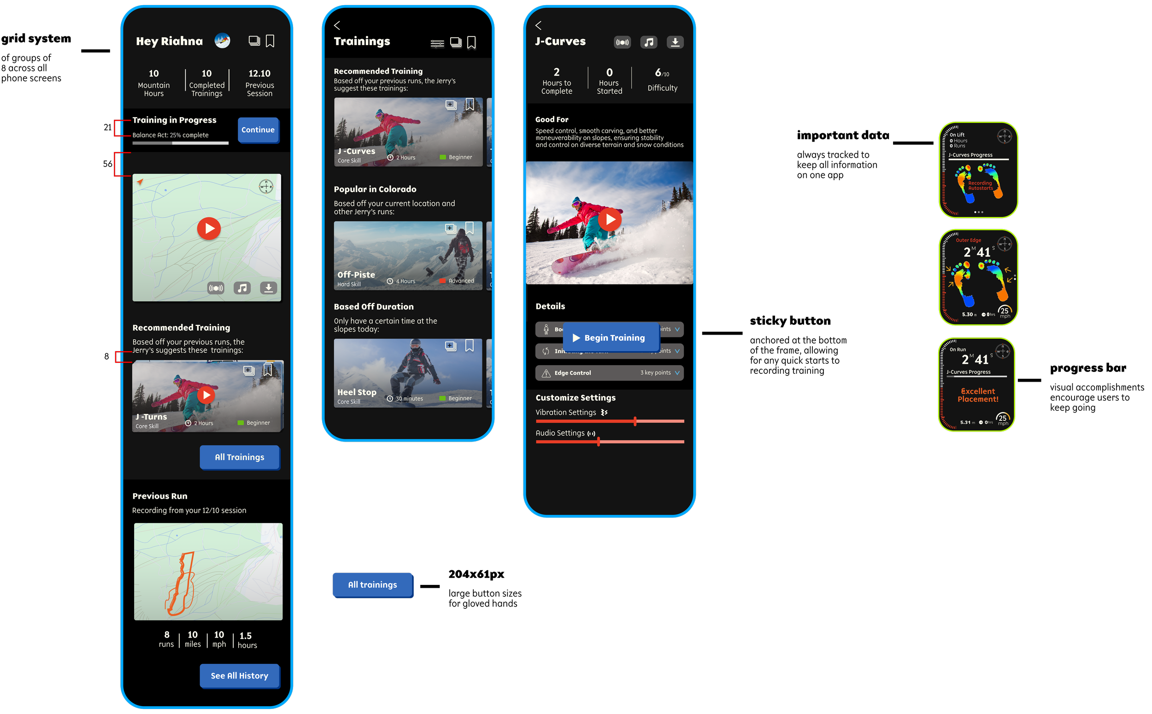
Task: Bookmark the Heel Stop training card
Action: pyautogui.click(x=470, y=346)
